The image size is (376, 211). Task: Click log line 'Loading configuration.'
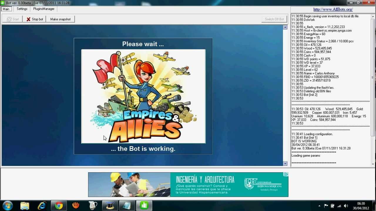tap(312, 134)
